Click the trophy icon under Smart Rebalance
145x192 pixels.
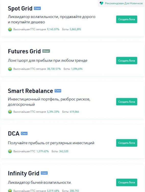click(x=10, y=112)
